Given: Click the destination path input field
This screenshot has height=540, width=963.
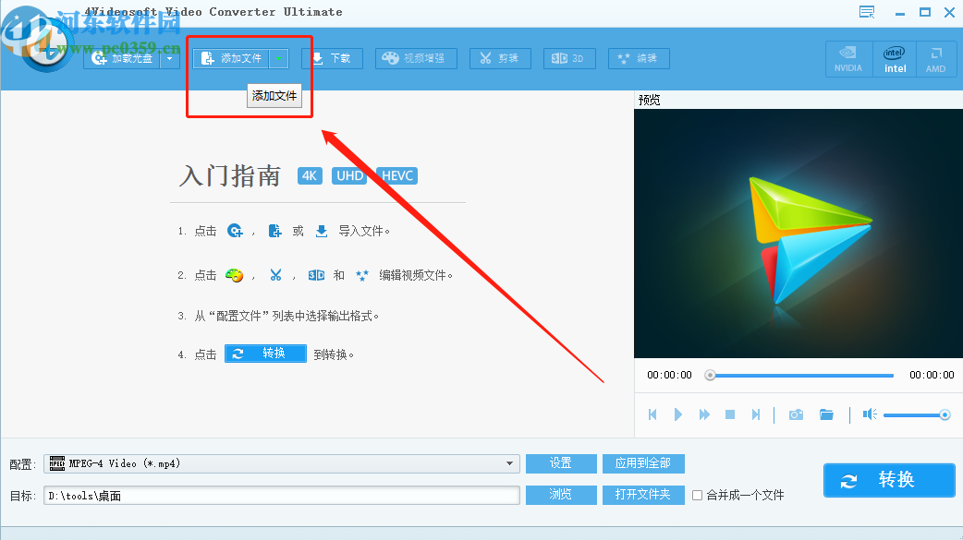Looking at the screenshot, I should tap(282, 495).
